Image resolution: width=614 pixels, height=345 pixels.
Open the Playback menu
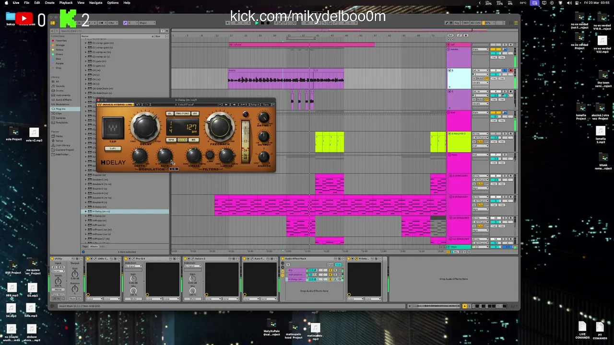(66, 2)
